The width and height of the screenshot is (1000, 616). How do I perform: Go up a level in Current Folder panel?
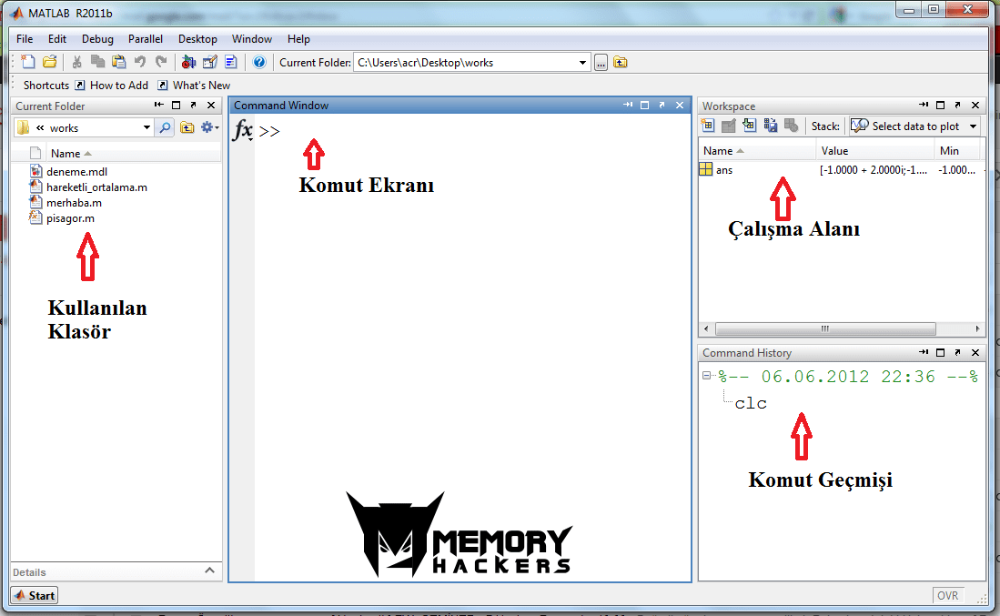(x=187, y=127)
